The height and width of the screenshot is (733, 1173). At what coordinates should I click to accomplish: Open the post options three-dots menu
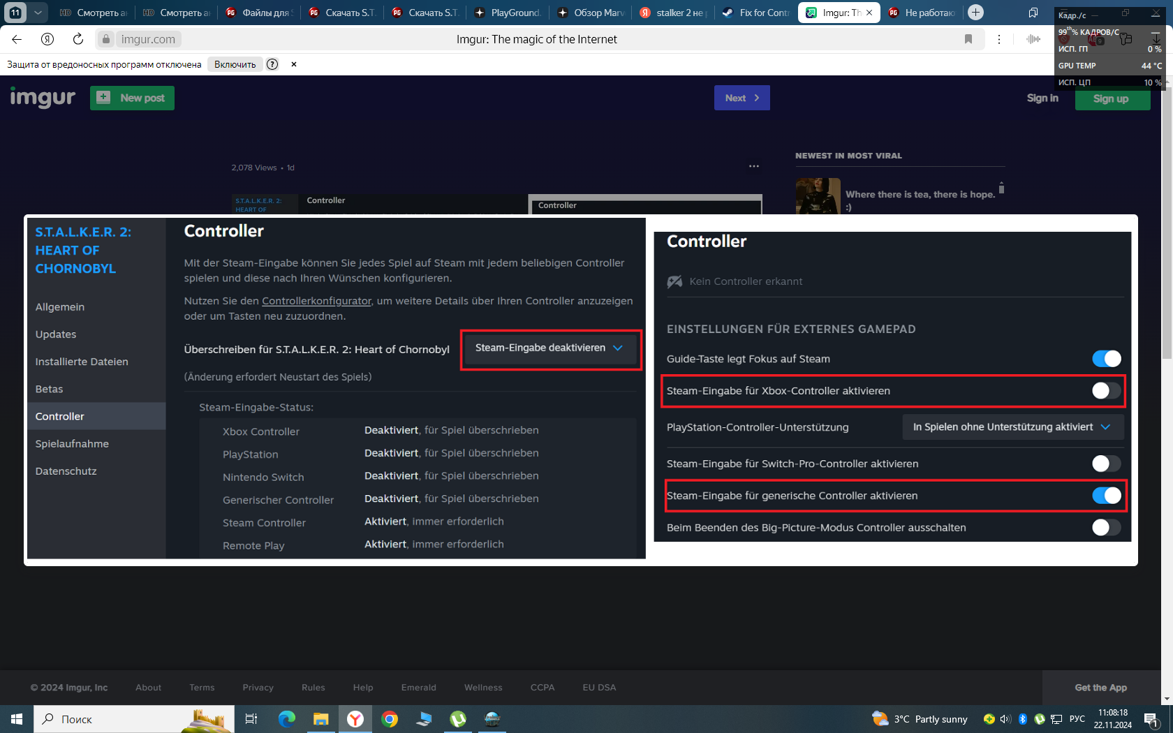pos(754,166)
